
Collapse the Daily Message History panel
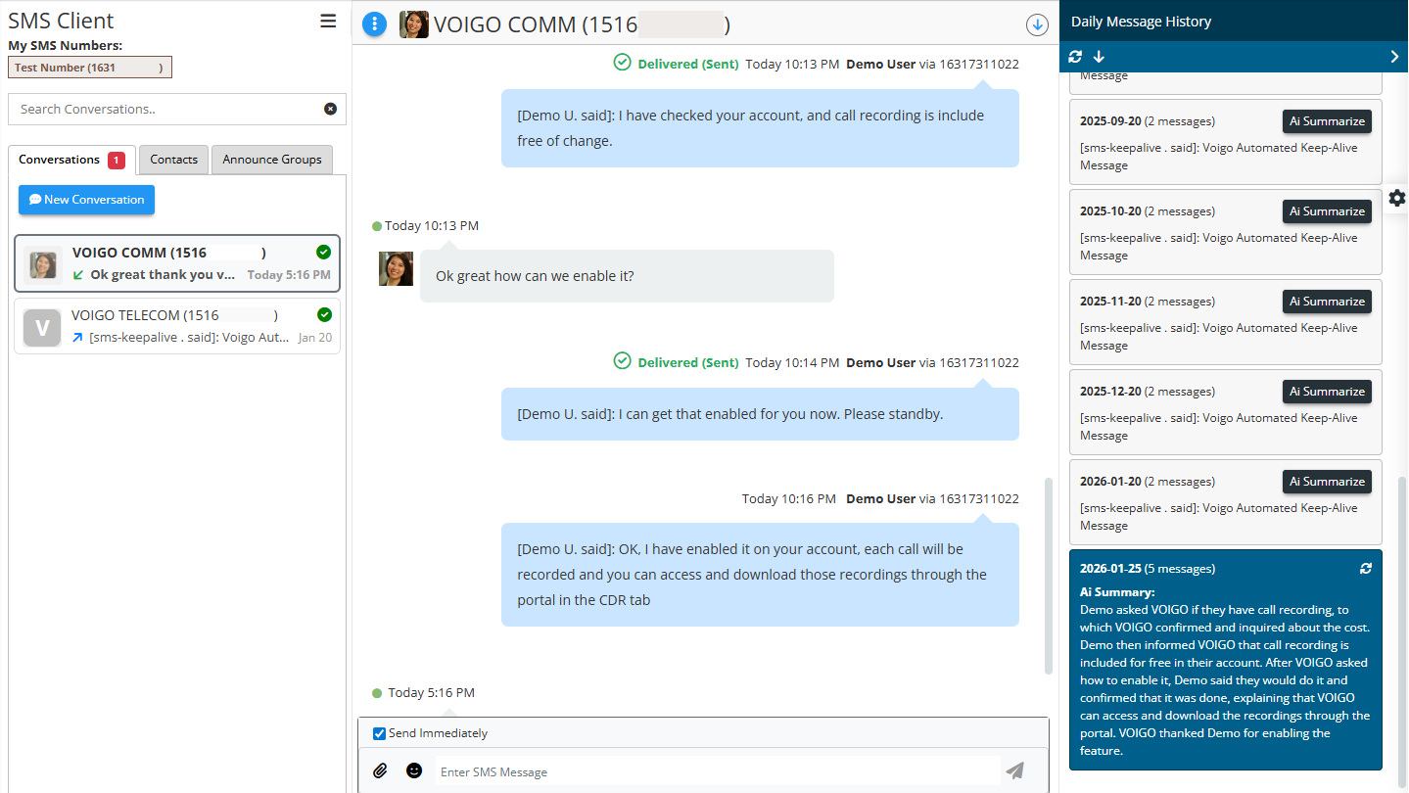pyautogui.click(x=1394, y=57)
